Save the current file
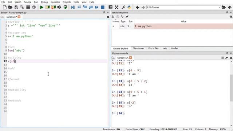This screenshot has width=233, height=131. click(16, 7)
